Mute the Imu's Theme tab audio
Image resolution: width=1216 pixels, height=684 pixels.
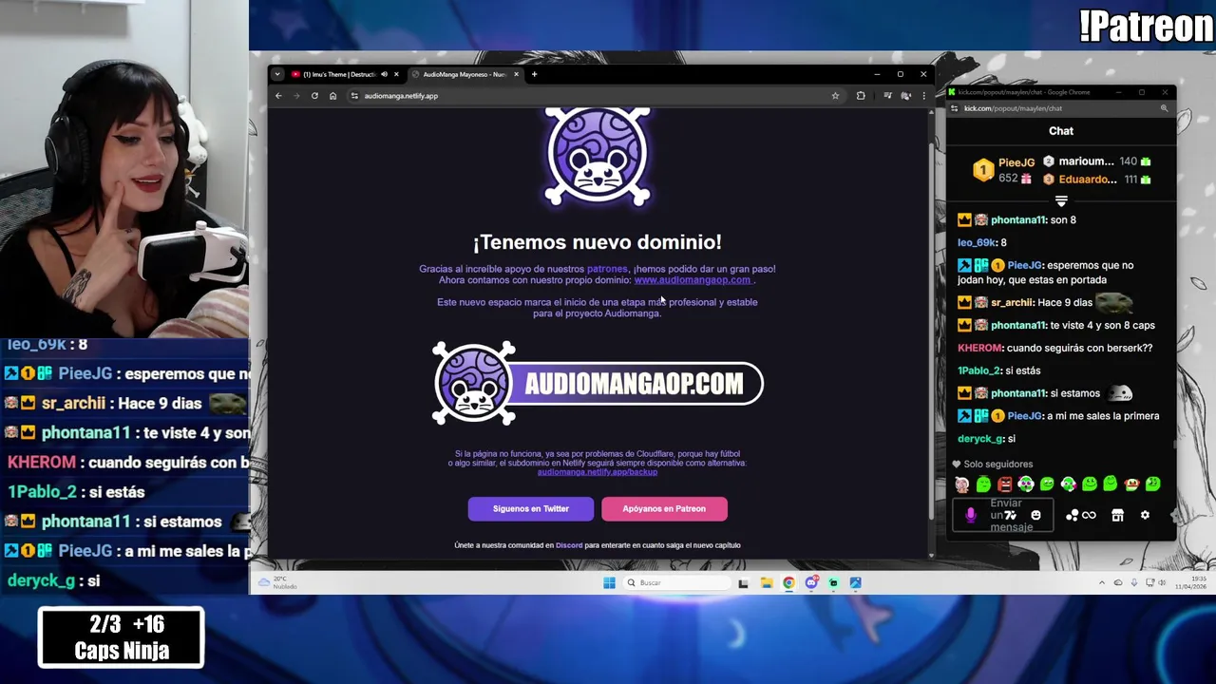point(384,74)
